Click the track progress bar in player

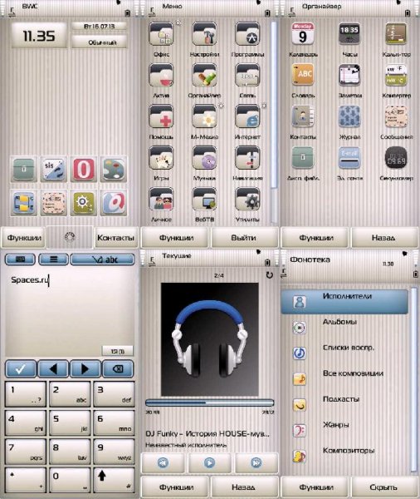210,403
